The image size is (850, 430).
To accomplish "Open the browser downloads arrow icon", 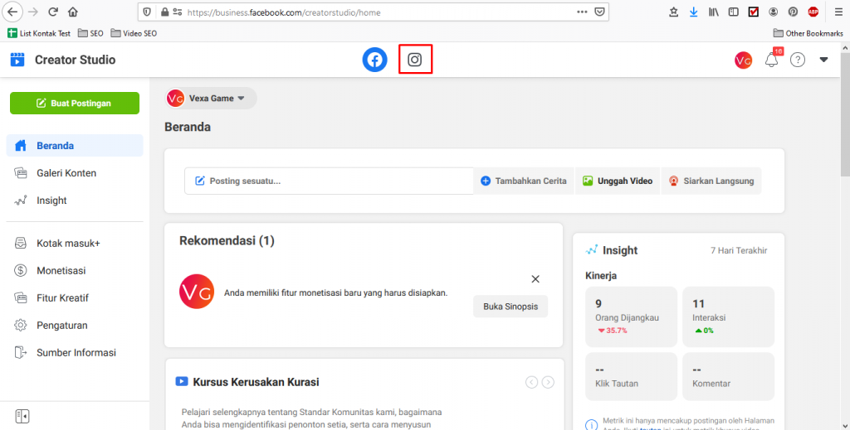I will pyautogui.click(x=693, y=12).
